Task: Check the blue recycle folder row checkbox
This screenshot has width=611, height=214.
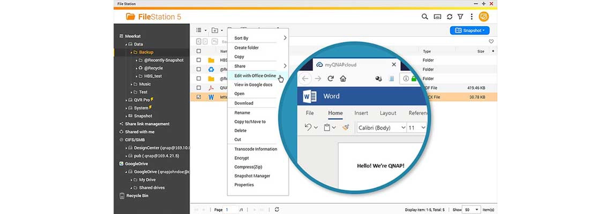Action: [199, 69]
